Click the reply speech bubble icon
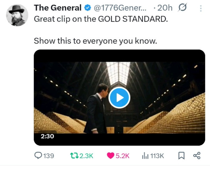This screenshot has height=169, width=210. pyautogui.click(x=38, y=156)
